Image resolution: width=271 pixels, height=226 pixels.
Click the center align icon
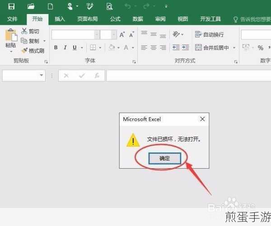pyautogui.click(x=154, y=47)
